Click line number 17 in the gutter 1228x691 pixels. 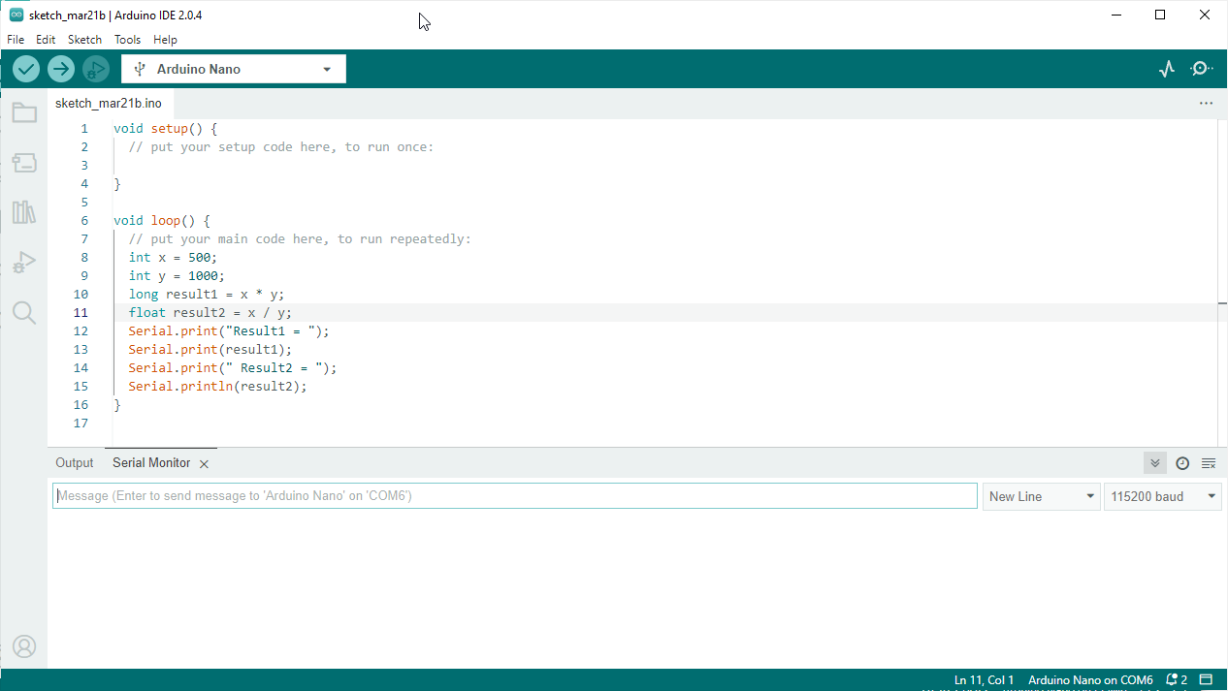click(x=81, y=424)
